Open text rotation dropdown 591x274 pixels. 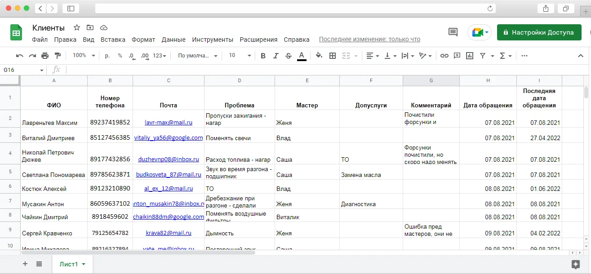pos(425,56)
